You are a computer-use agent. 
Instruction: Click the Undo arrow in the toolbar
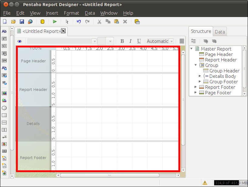click(x=79, y=22)
